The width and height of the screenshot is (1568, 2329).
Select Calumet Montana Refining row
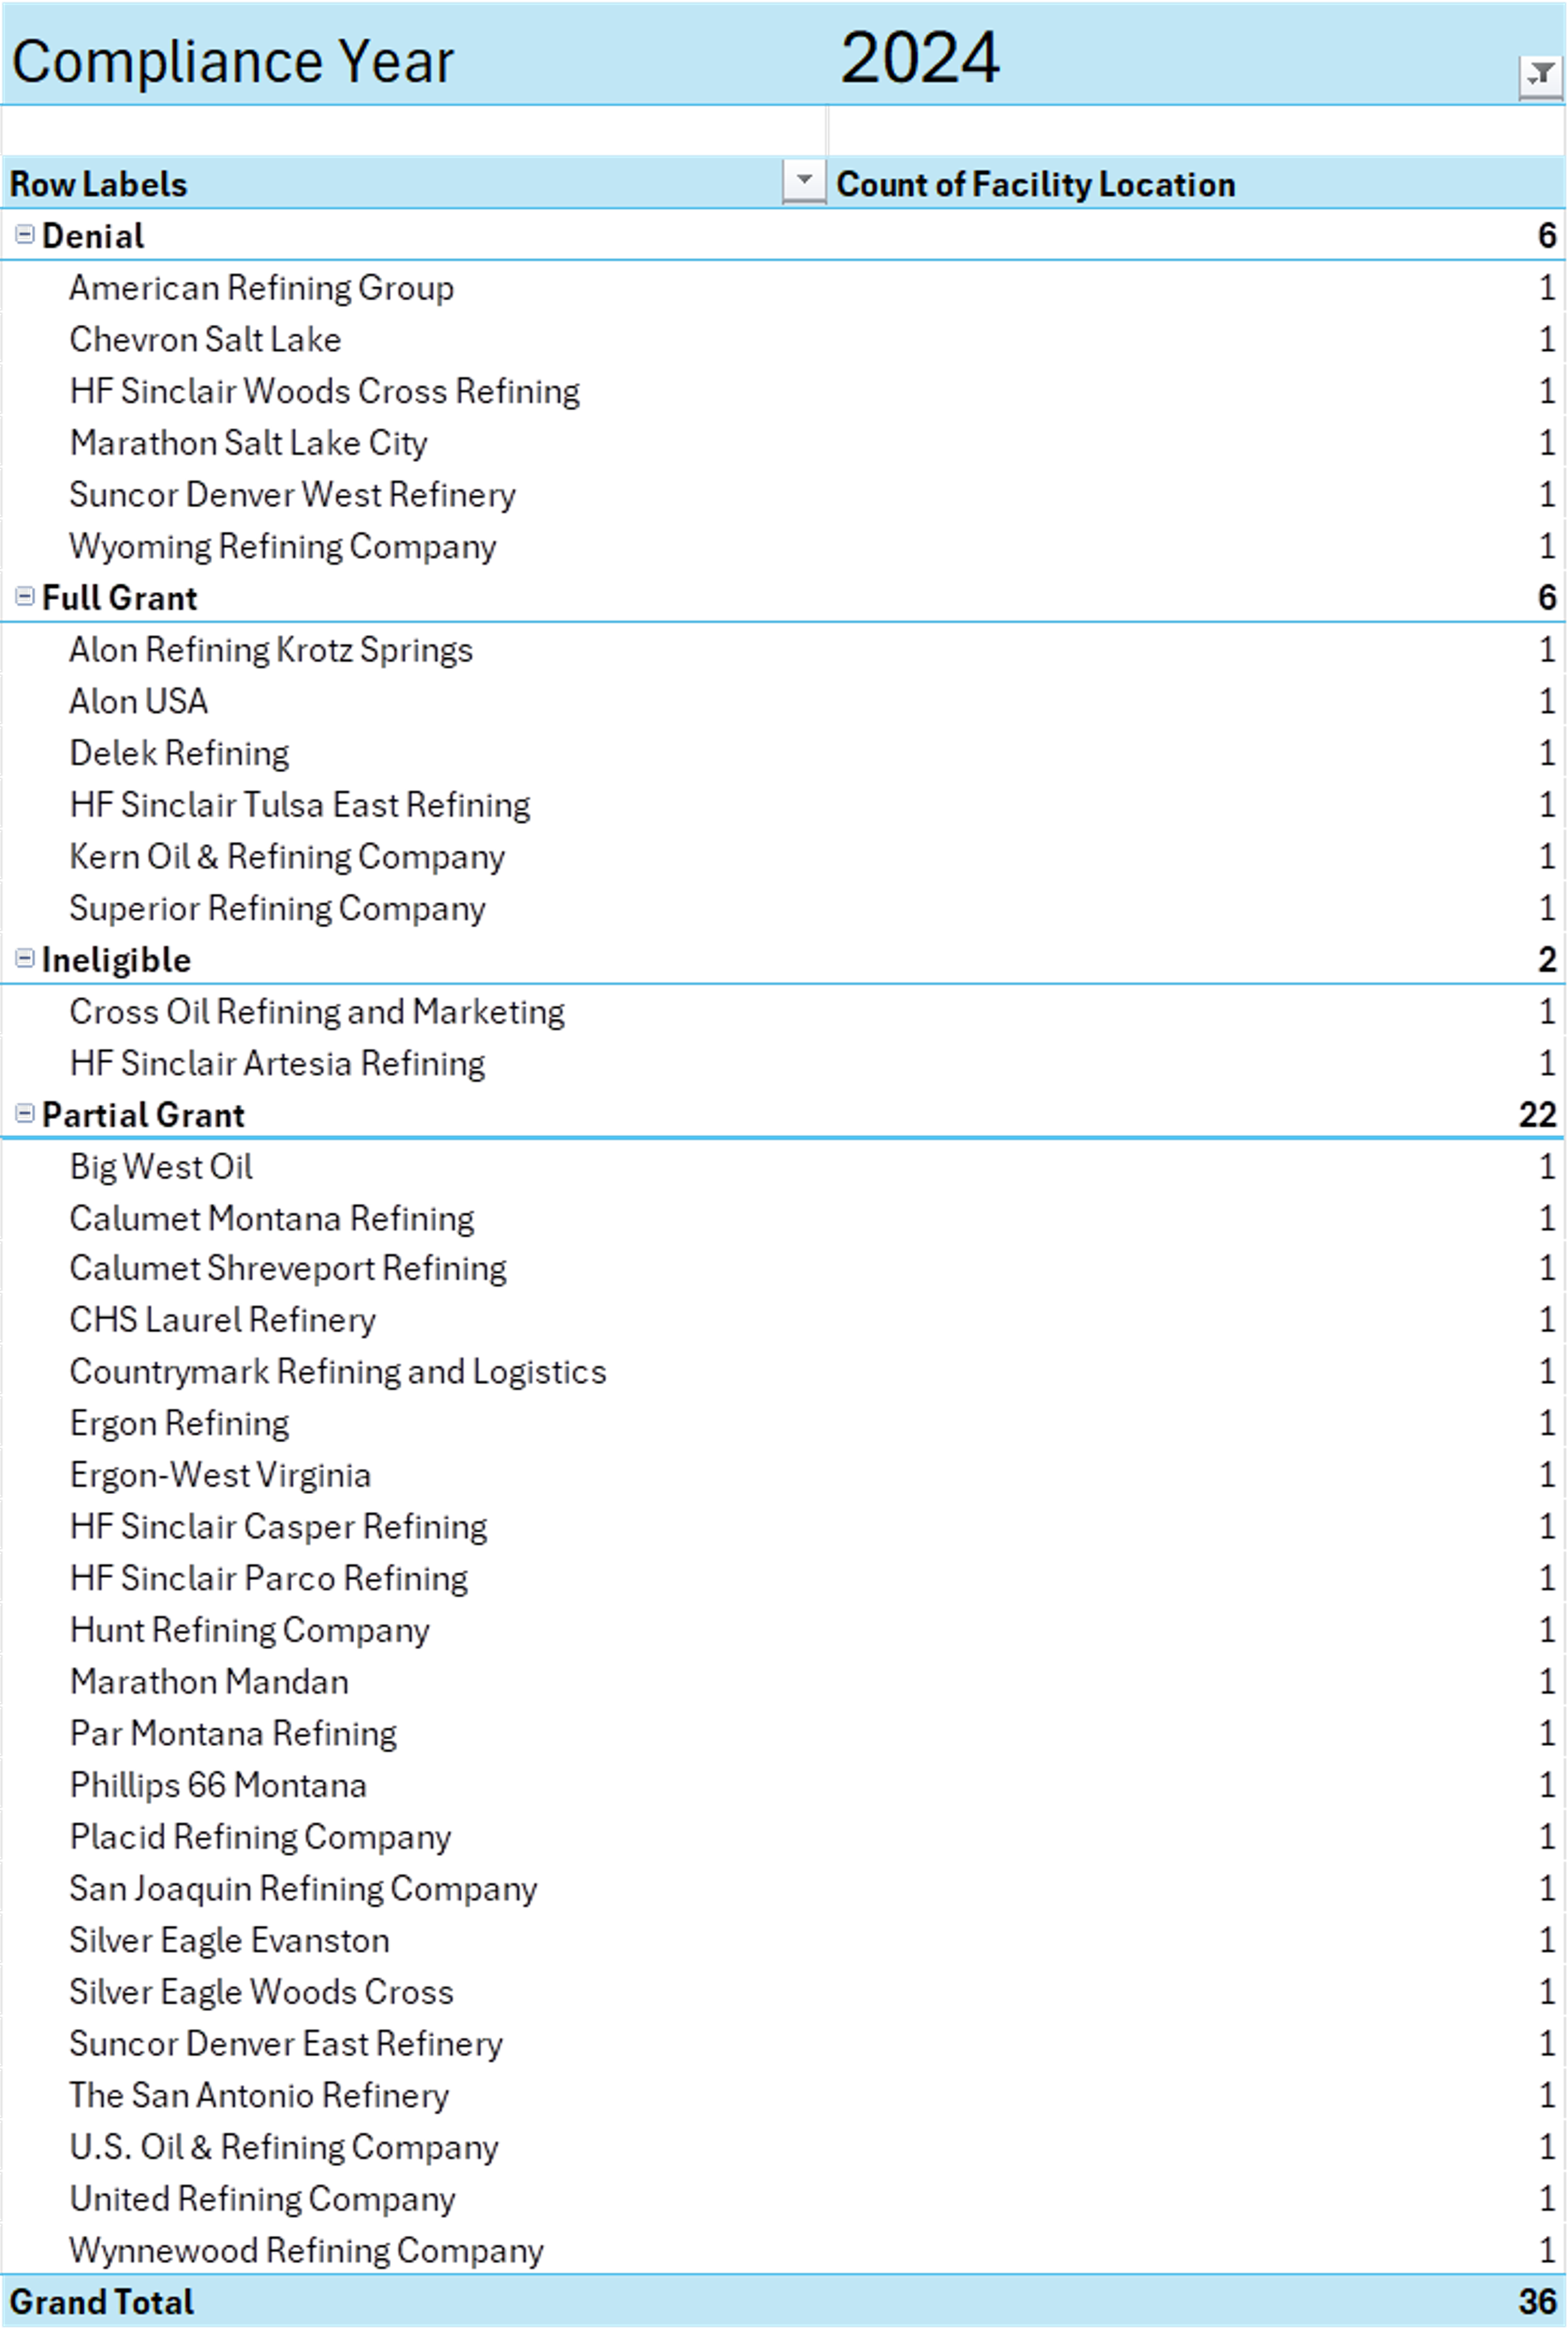(x=783, y=1218)
